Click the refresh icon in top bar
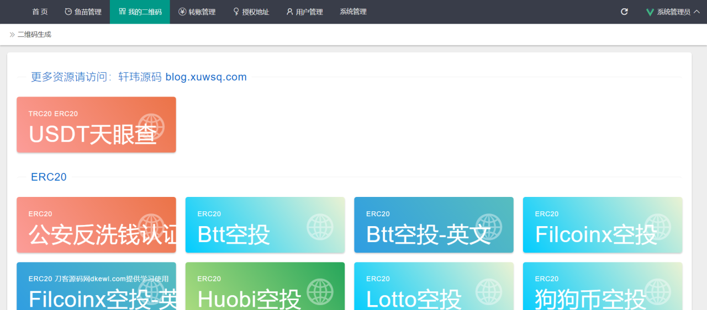The height and width of the screenshot is (310, 707). [x=624, y=12]
